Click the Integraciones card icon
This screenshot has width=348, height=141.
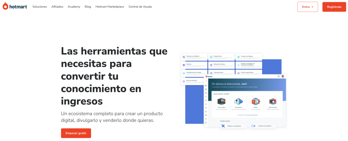[211, 57]
